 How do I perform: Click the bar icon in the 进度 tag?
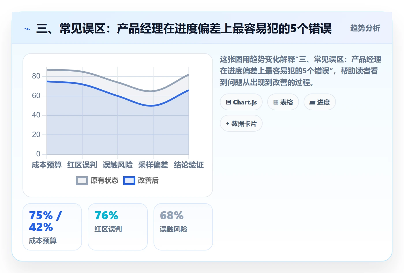[312, 102]
